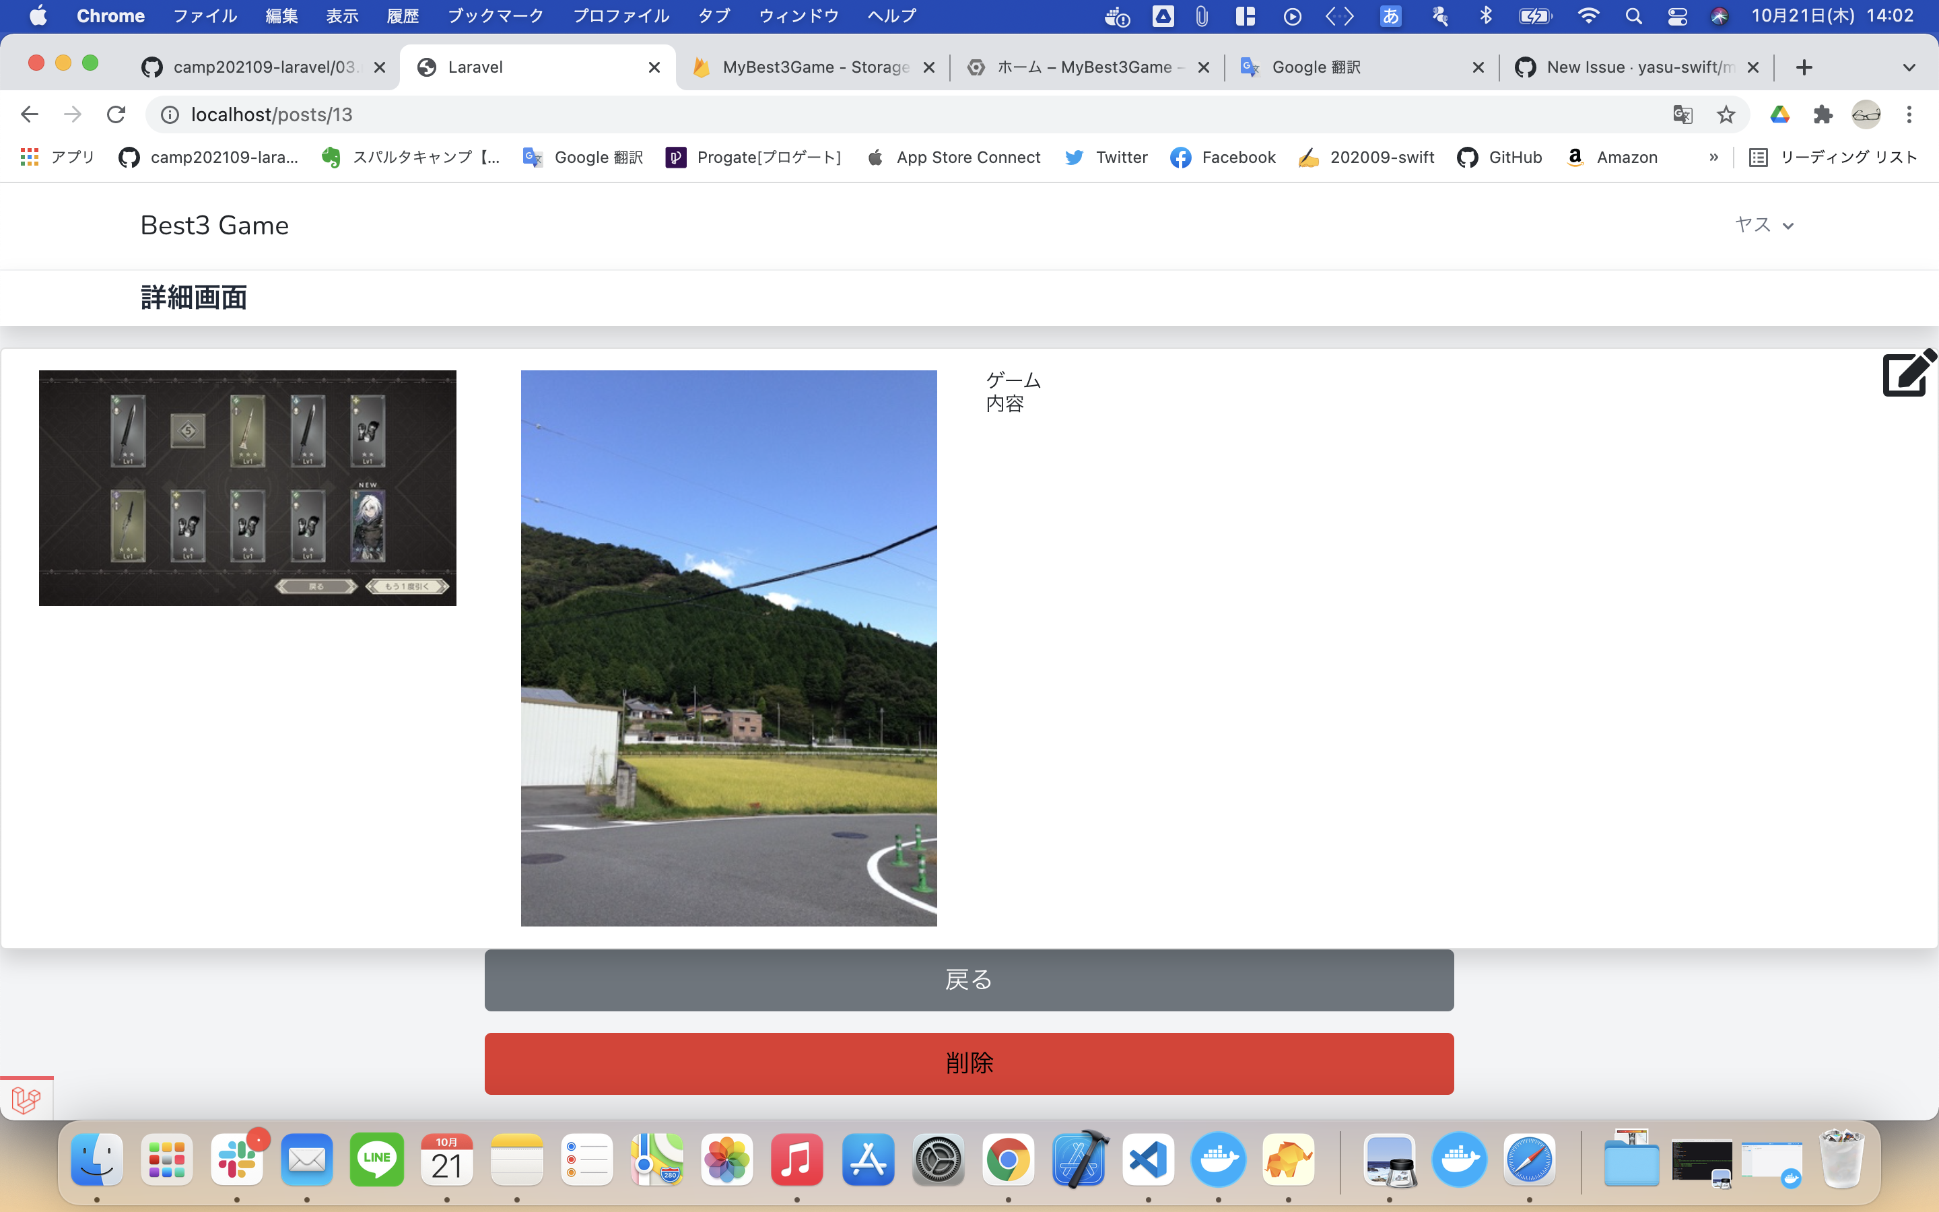
Task: Open System Preferences from the Dock
Action: (x=939, y=1159)
